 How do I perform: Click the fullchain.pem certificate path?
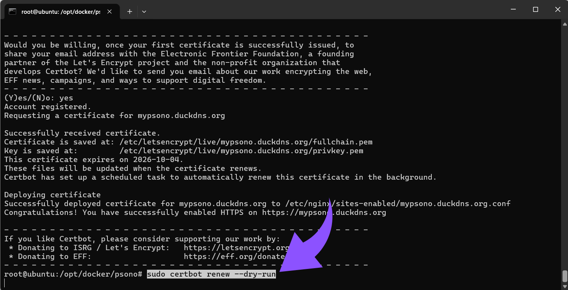coord(246,142)
